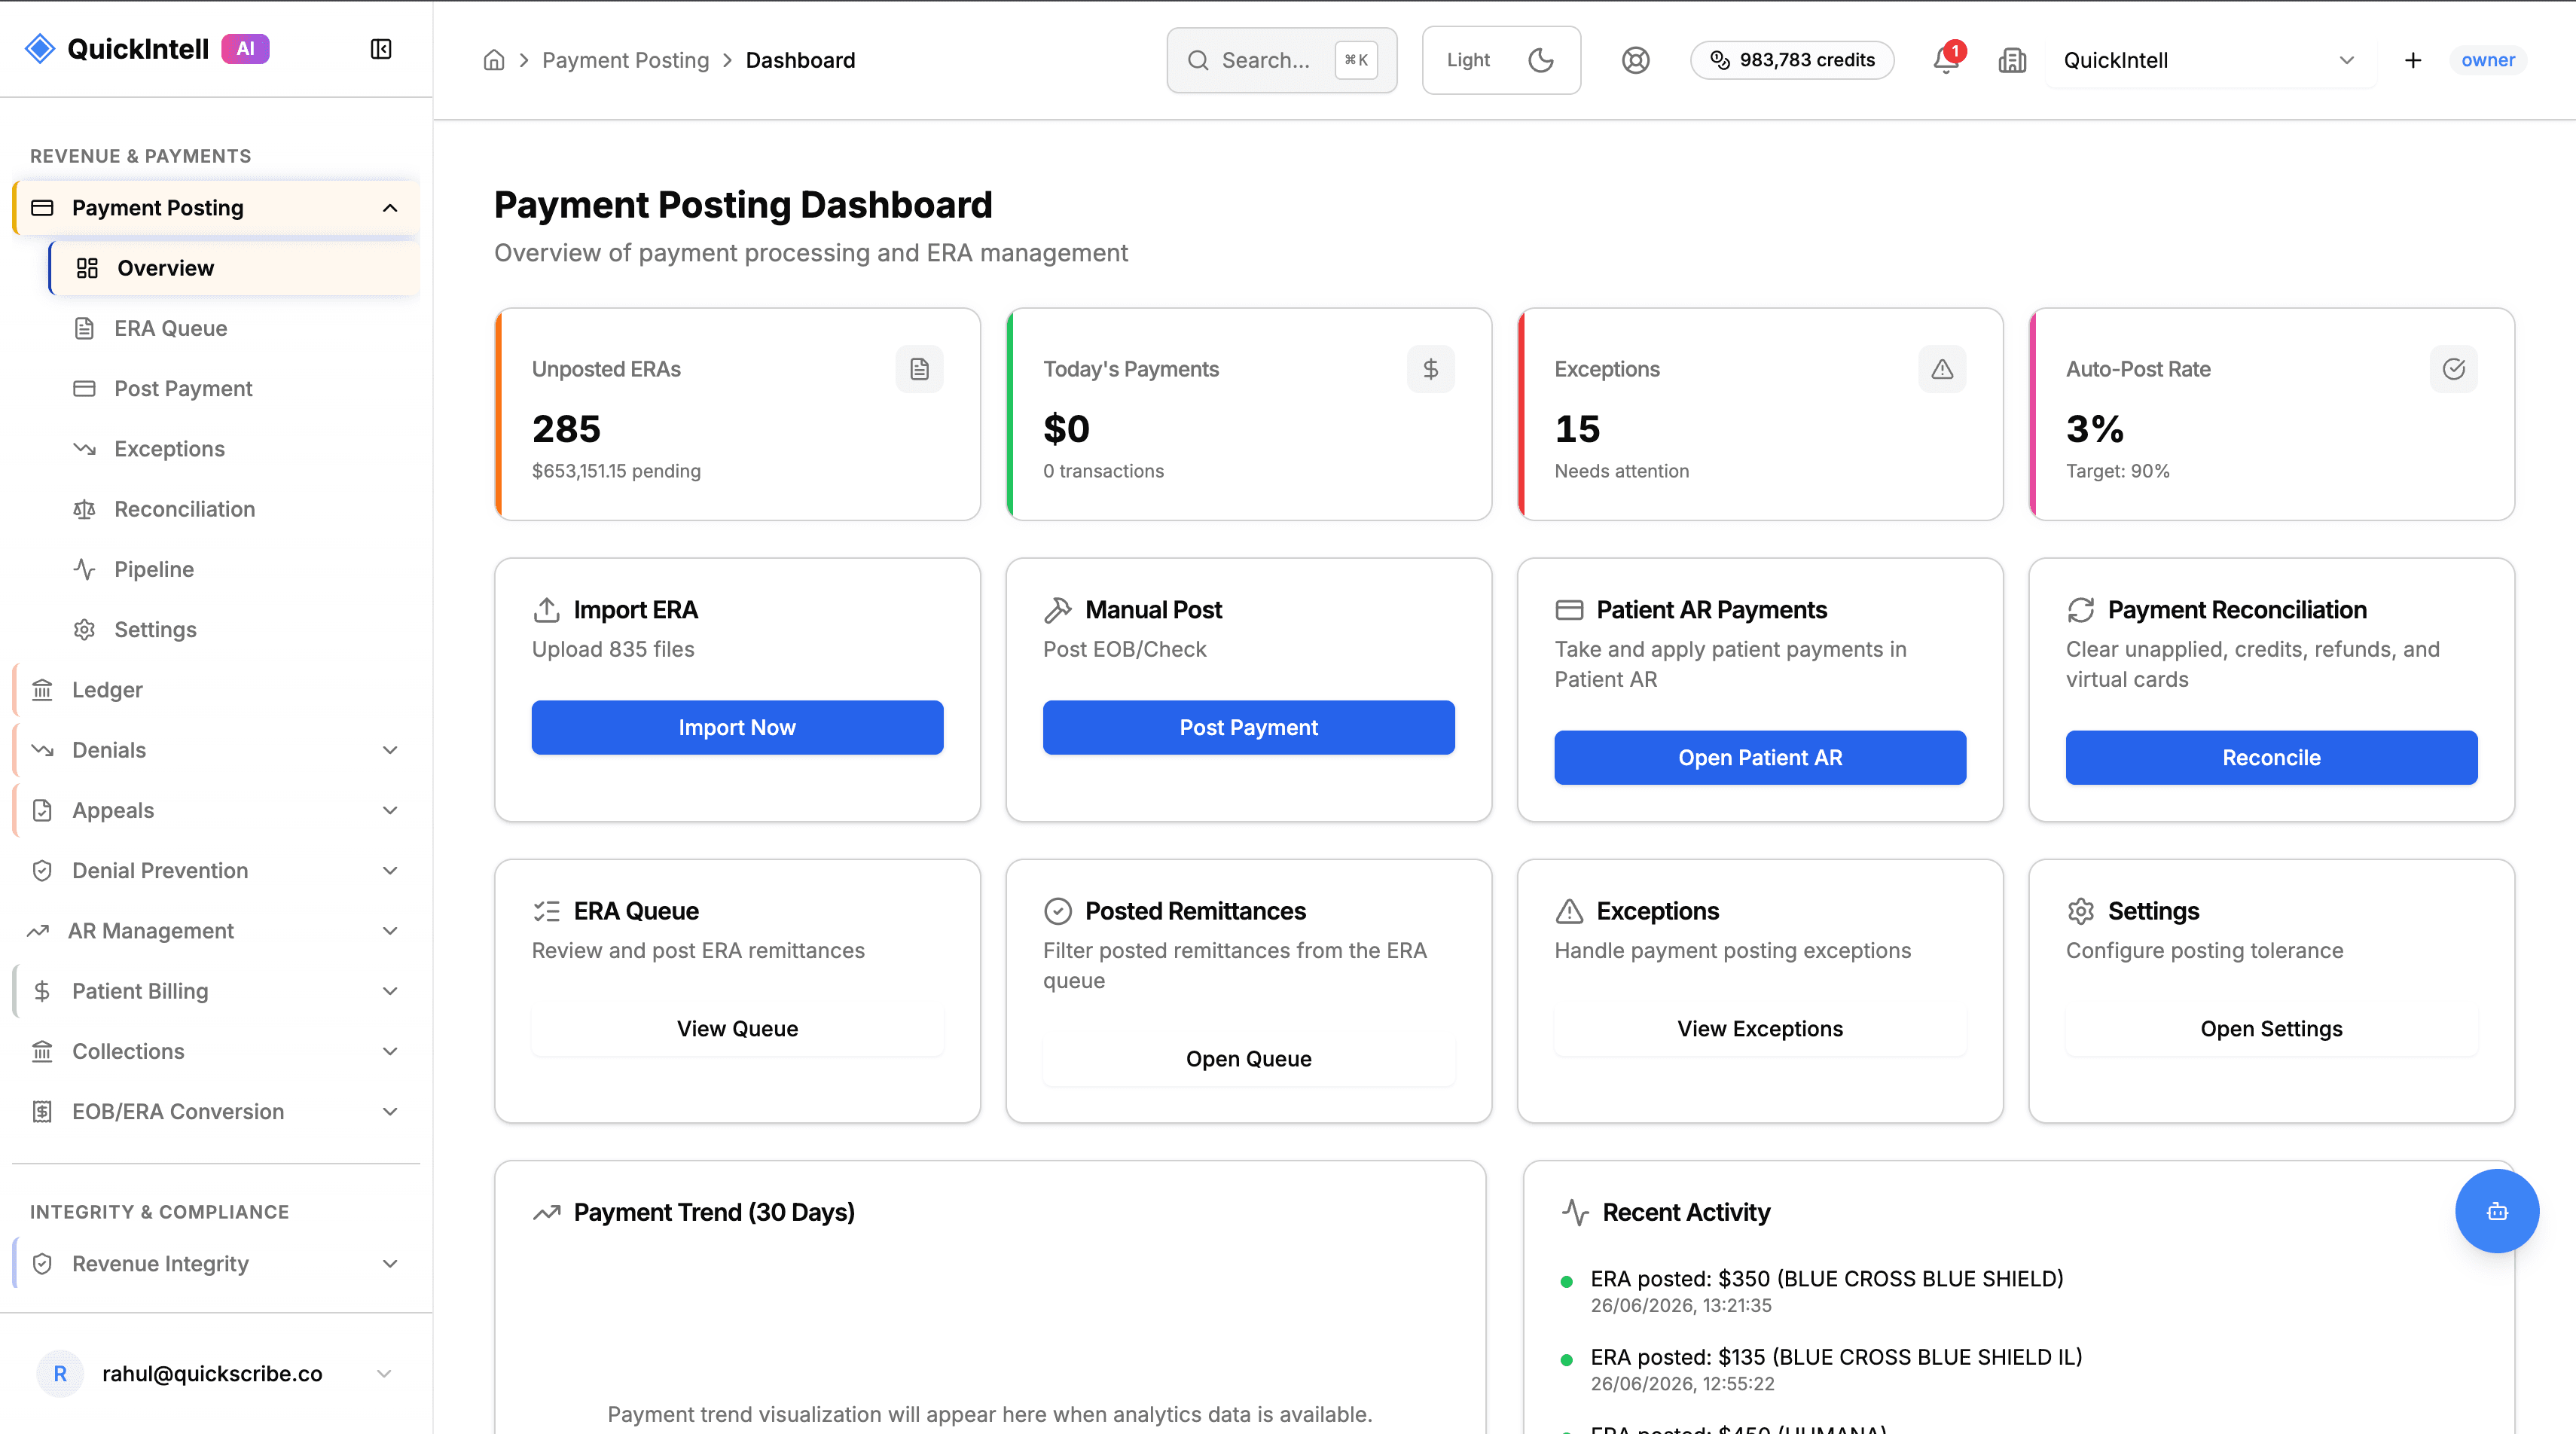Expand the Denials sidebar section

point(390,750)
